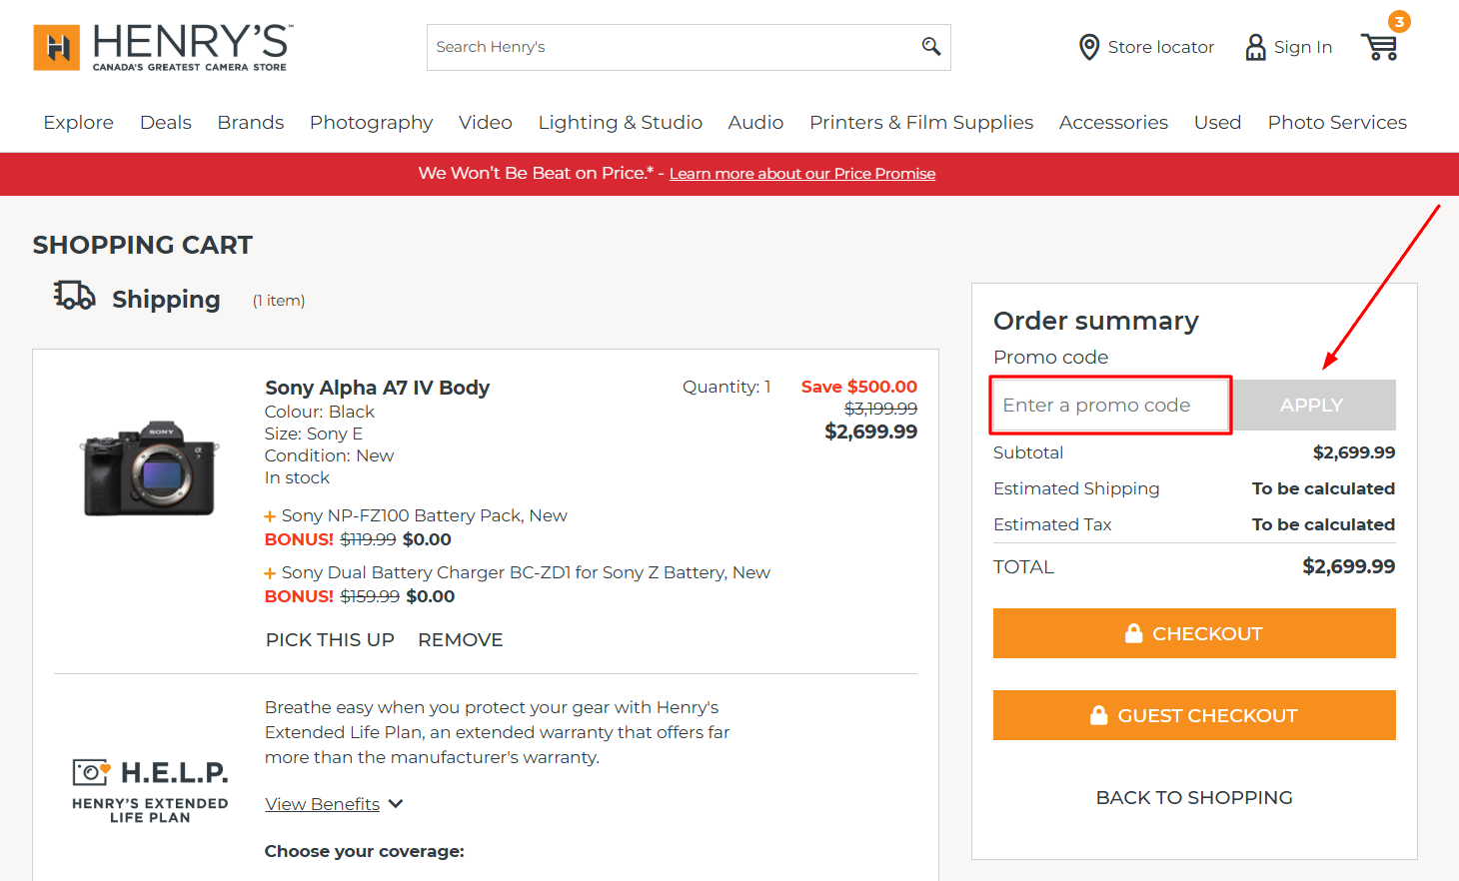Viewport: 1459px width, 881px height.
Task: Click the Sign In text
Action: coord(1302,47)
